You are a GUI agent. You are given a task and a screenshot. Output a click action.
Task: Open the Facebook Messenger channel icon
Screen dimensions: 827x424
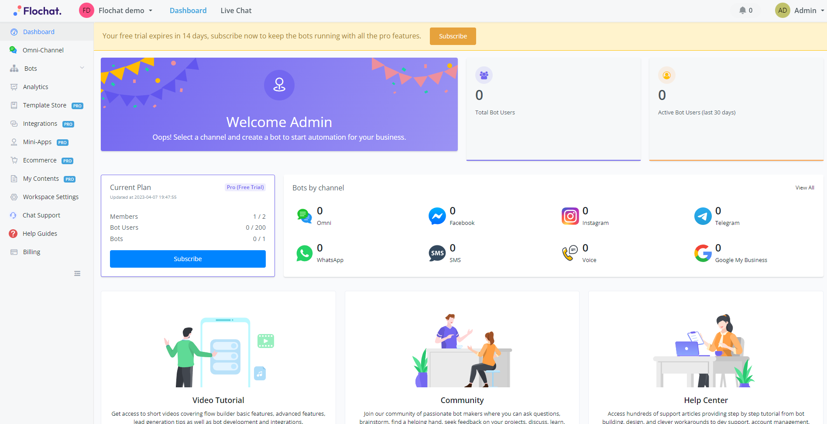(437, 216)
